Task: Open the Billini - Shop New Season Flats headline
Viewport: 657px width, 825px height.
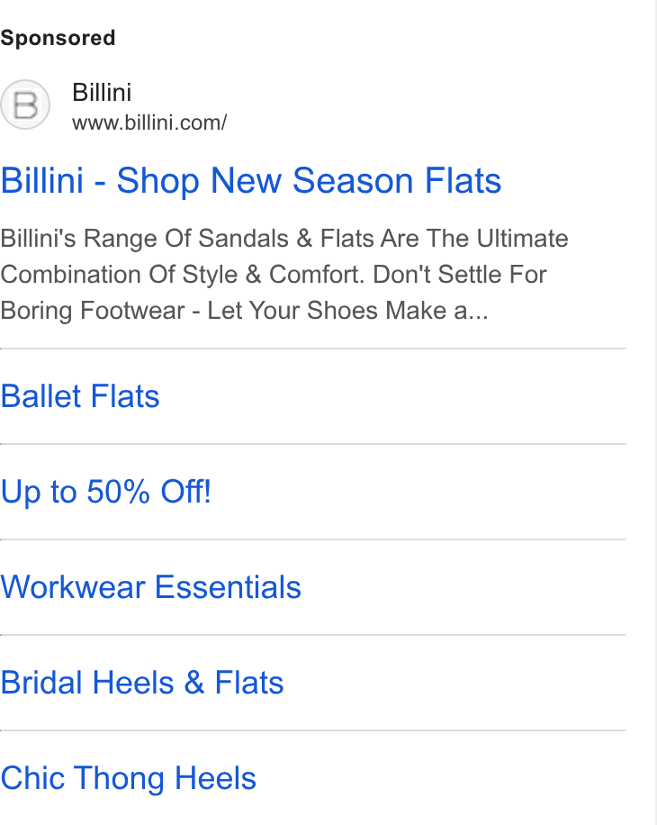Action: (x=251, y=181)
